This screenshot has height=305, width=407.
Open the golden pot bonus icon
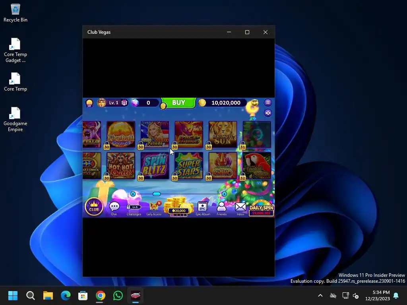coord(254,103)
